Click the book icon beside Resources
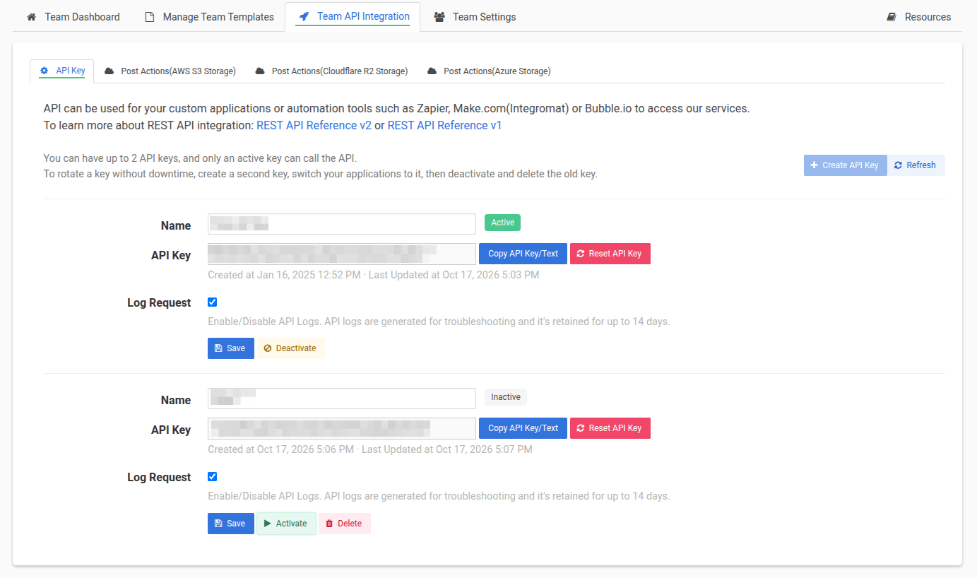The height and width of the screenshot is (578, 977). point(892,17)
